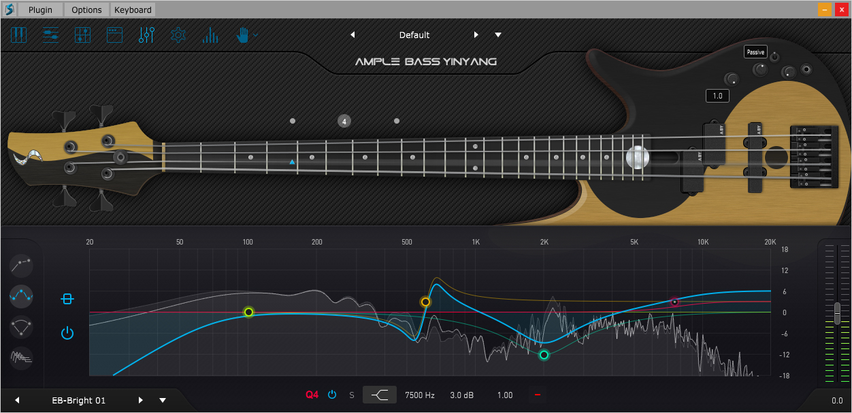This screenshot has width=852, height=413.
Task: Click the blue triangle fret position marker
Action: pyautogui.click(x=292, y=162)
